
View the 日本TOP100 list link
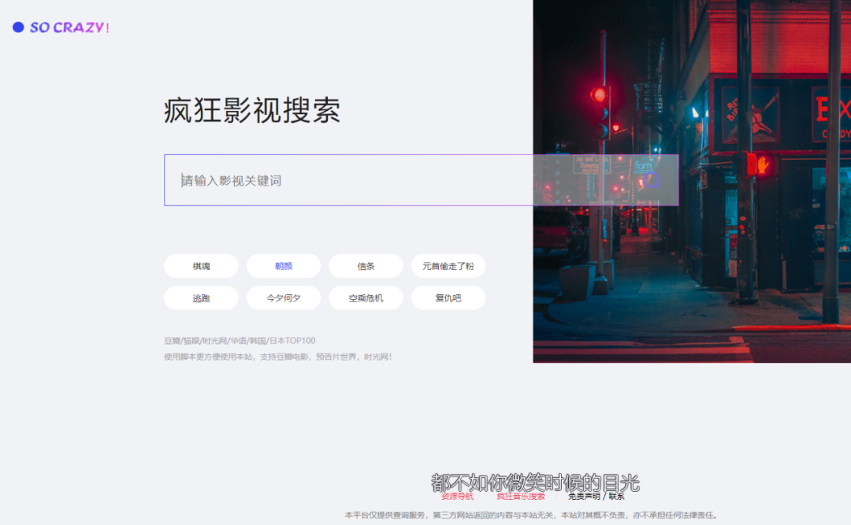[292, 341]
